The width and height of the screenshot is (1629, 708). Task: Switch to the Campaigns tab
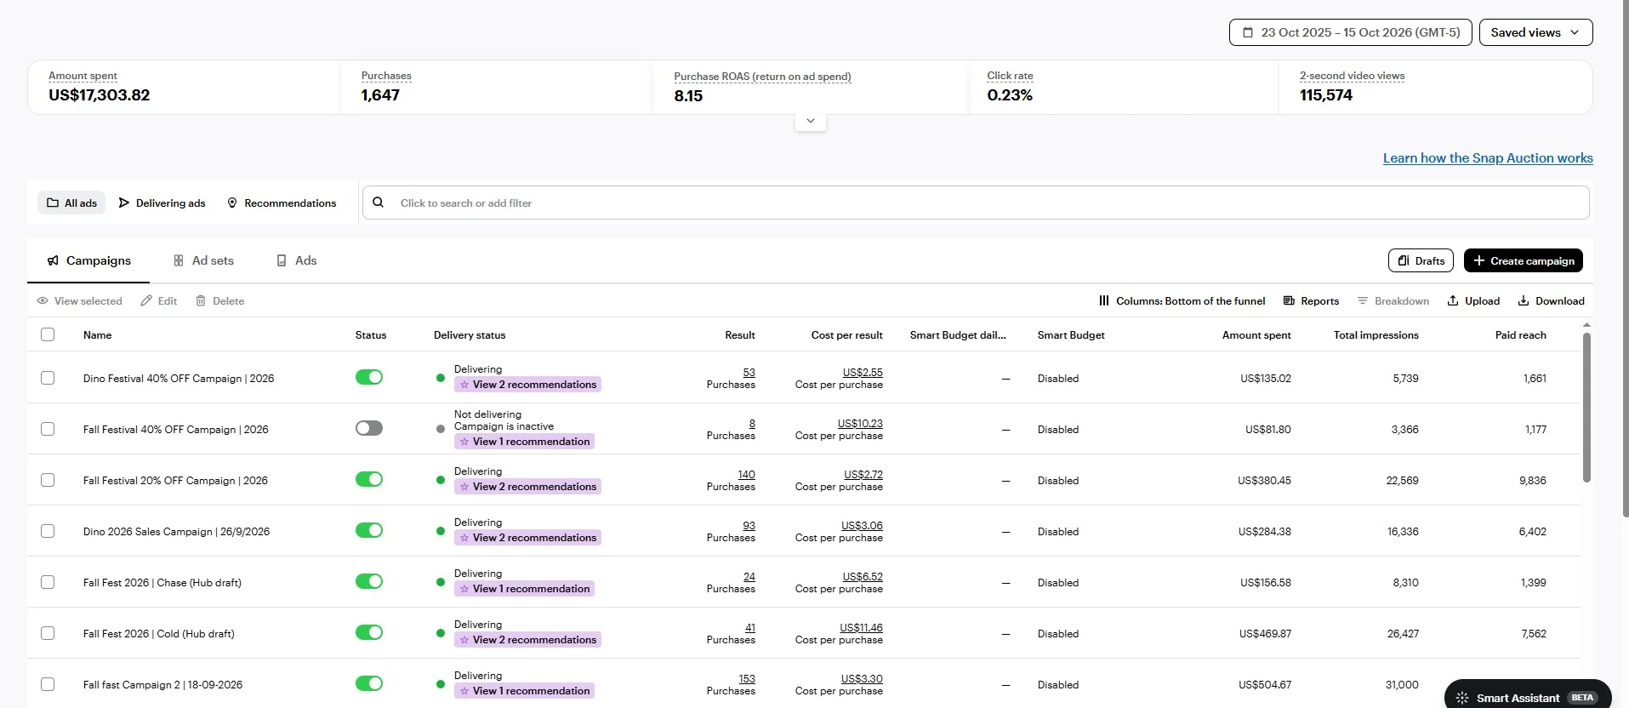[x=88, y=260]
